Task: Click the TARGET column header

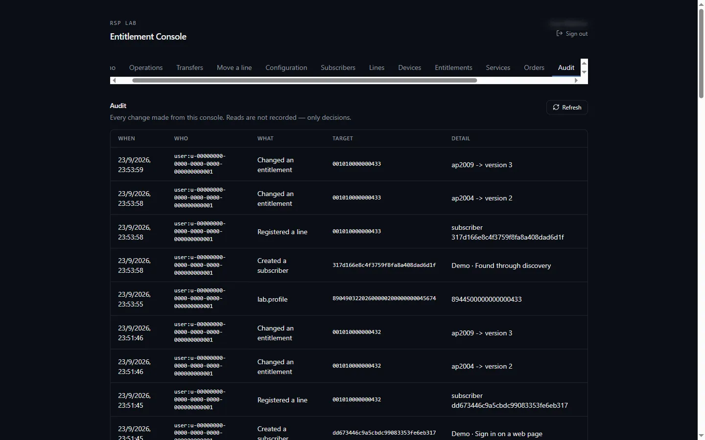Action: pos(343,138)
